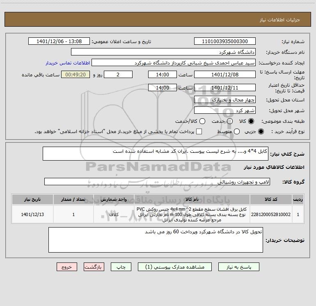Click the province field چهار محال و بختیاری
This screenshot has height=306, width=316.
pos(225,99)
